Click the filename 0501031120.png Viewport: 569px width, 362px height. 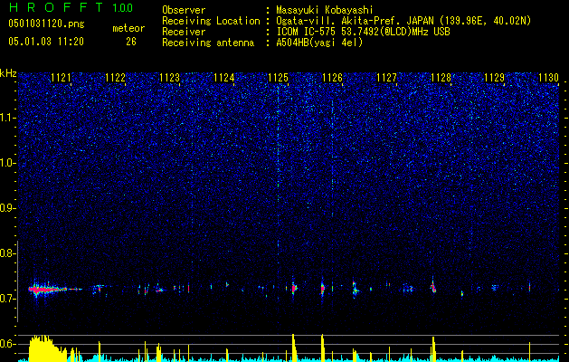[x=46, y=24]
